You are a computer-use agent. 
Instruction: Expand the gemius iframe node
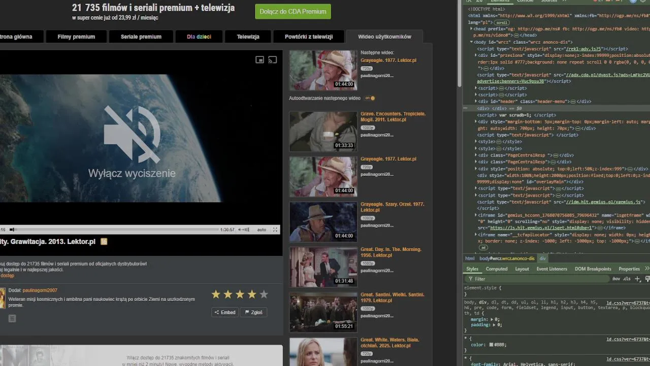click(x=476, y=215)
